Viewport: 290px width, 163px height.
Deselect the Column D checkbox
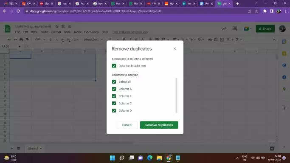click(x=114, y=110)
